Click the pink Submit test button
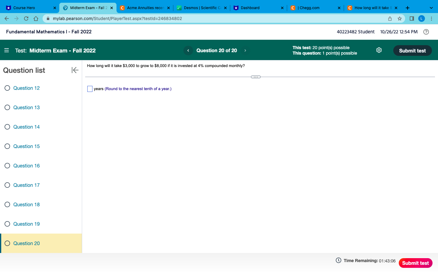The image size is (438, 273). coord(415,263)
